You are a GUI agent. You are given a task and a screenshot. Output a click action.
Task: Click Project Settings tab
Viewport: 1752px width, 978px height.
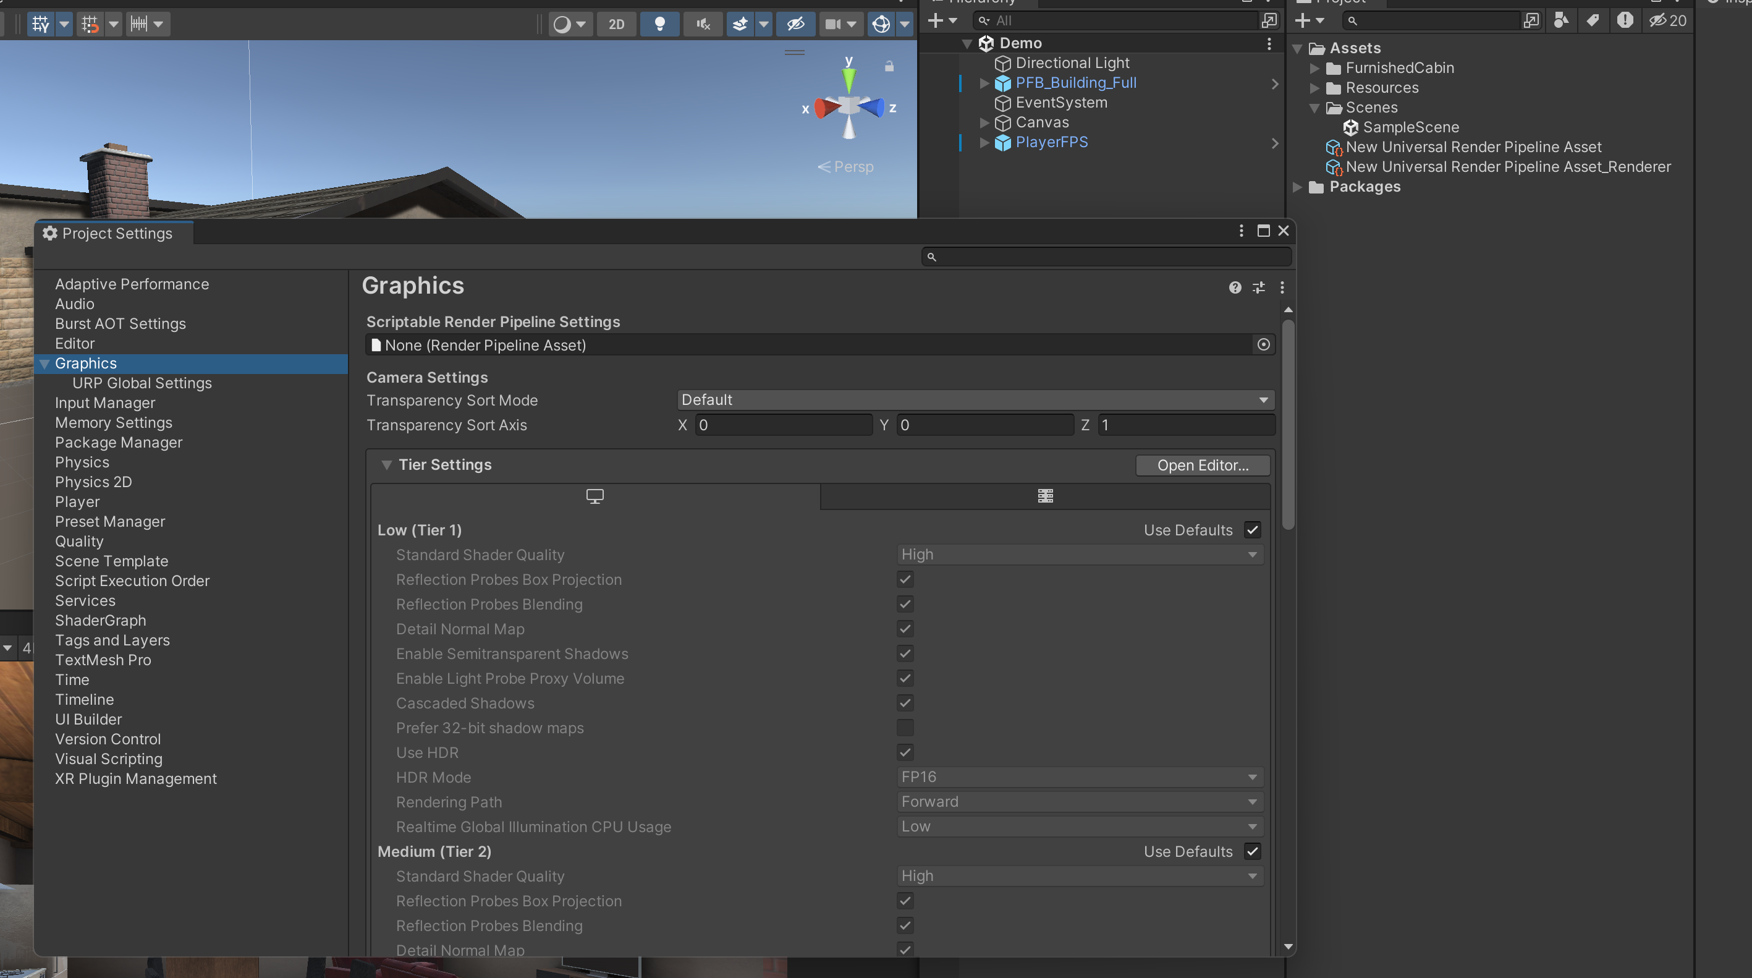click(x=114, y=234)
